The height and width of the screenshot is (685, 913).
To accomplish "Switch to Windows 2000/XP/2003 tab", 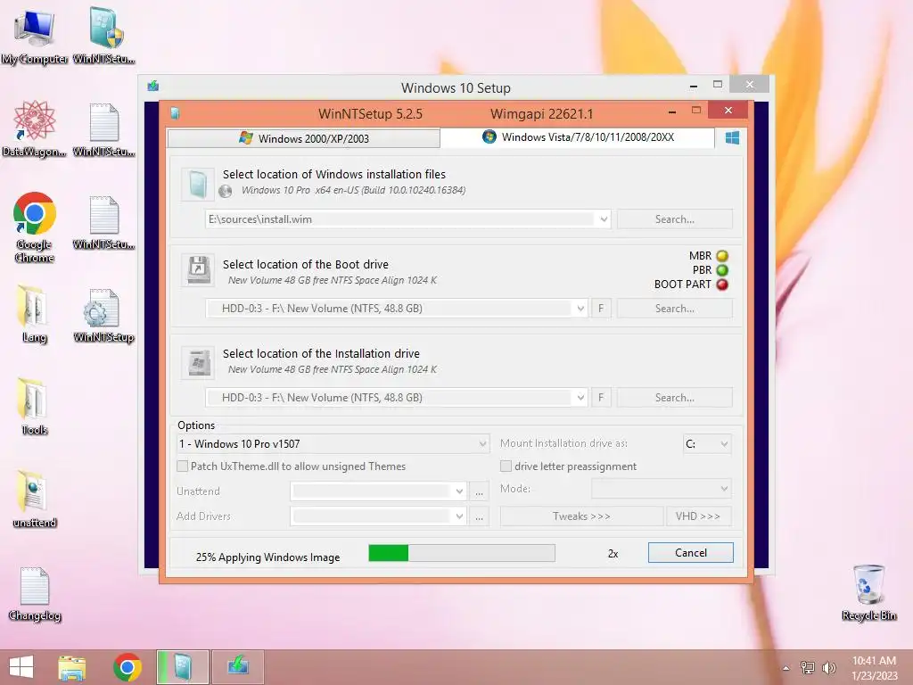I will coord(303,138).
